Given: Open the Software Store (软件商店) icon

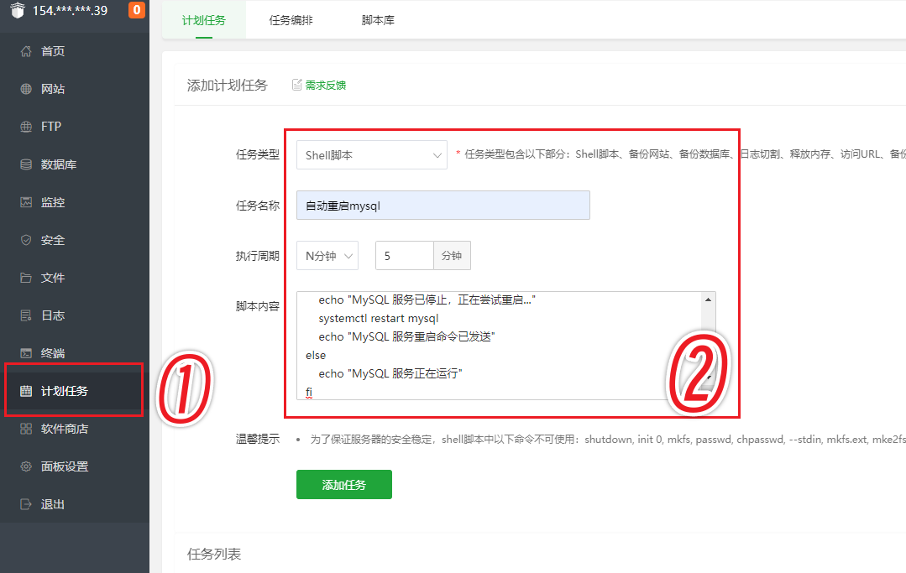Looking at the screenshot, I should click(26, 429).
